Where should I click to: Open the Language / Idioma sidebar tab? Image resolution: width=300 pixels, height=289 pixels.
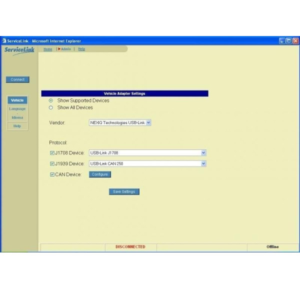tap(17, 113)
